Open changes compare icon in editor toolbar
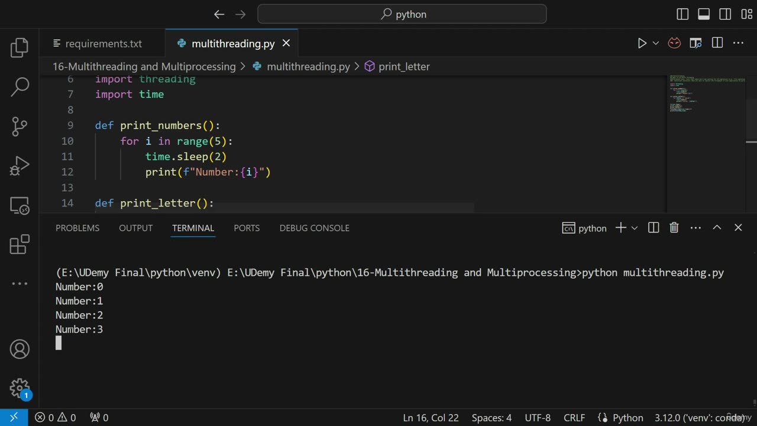The height and width of the screenshot is (426, 757). [x=695, y=43]
